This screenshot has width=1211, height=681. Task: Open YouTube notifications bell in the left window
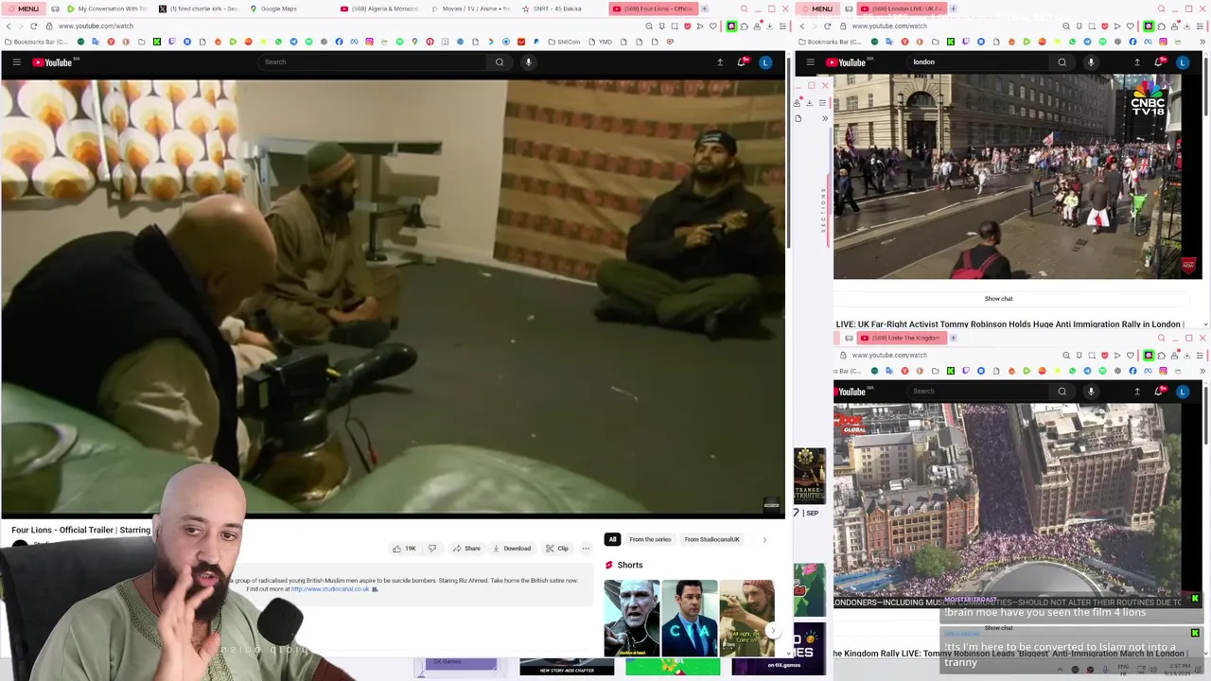point(742,62)
